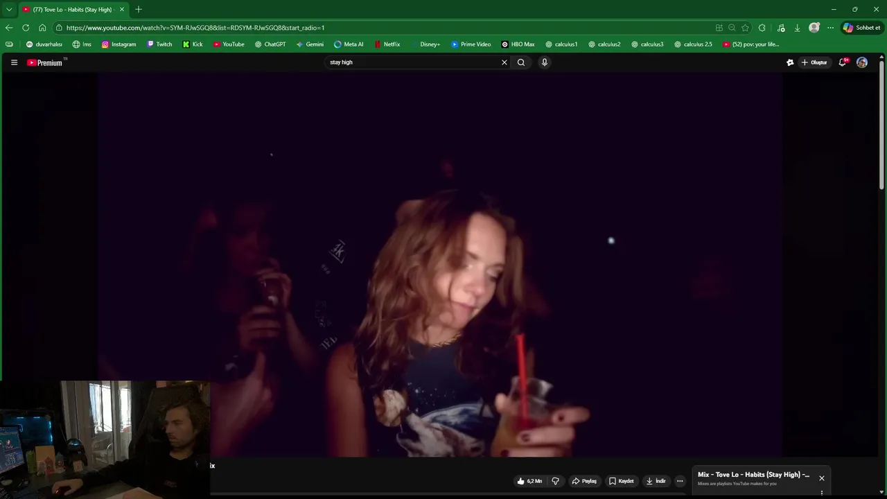This screenshot has width=887, height=499.
Task: Click the zoom magnifier in address bar
Action: pos(732,28)
